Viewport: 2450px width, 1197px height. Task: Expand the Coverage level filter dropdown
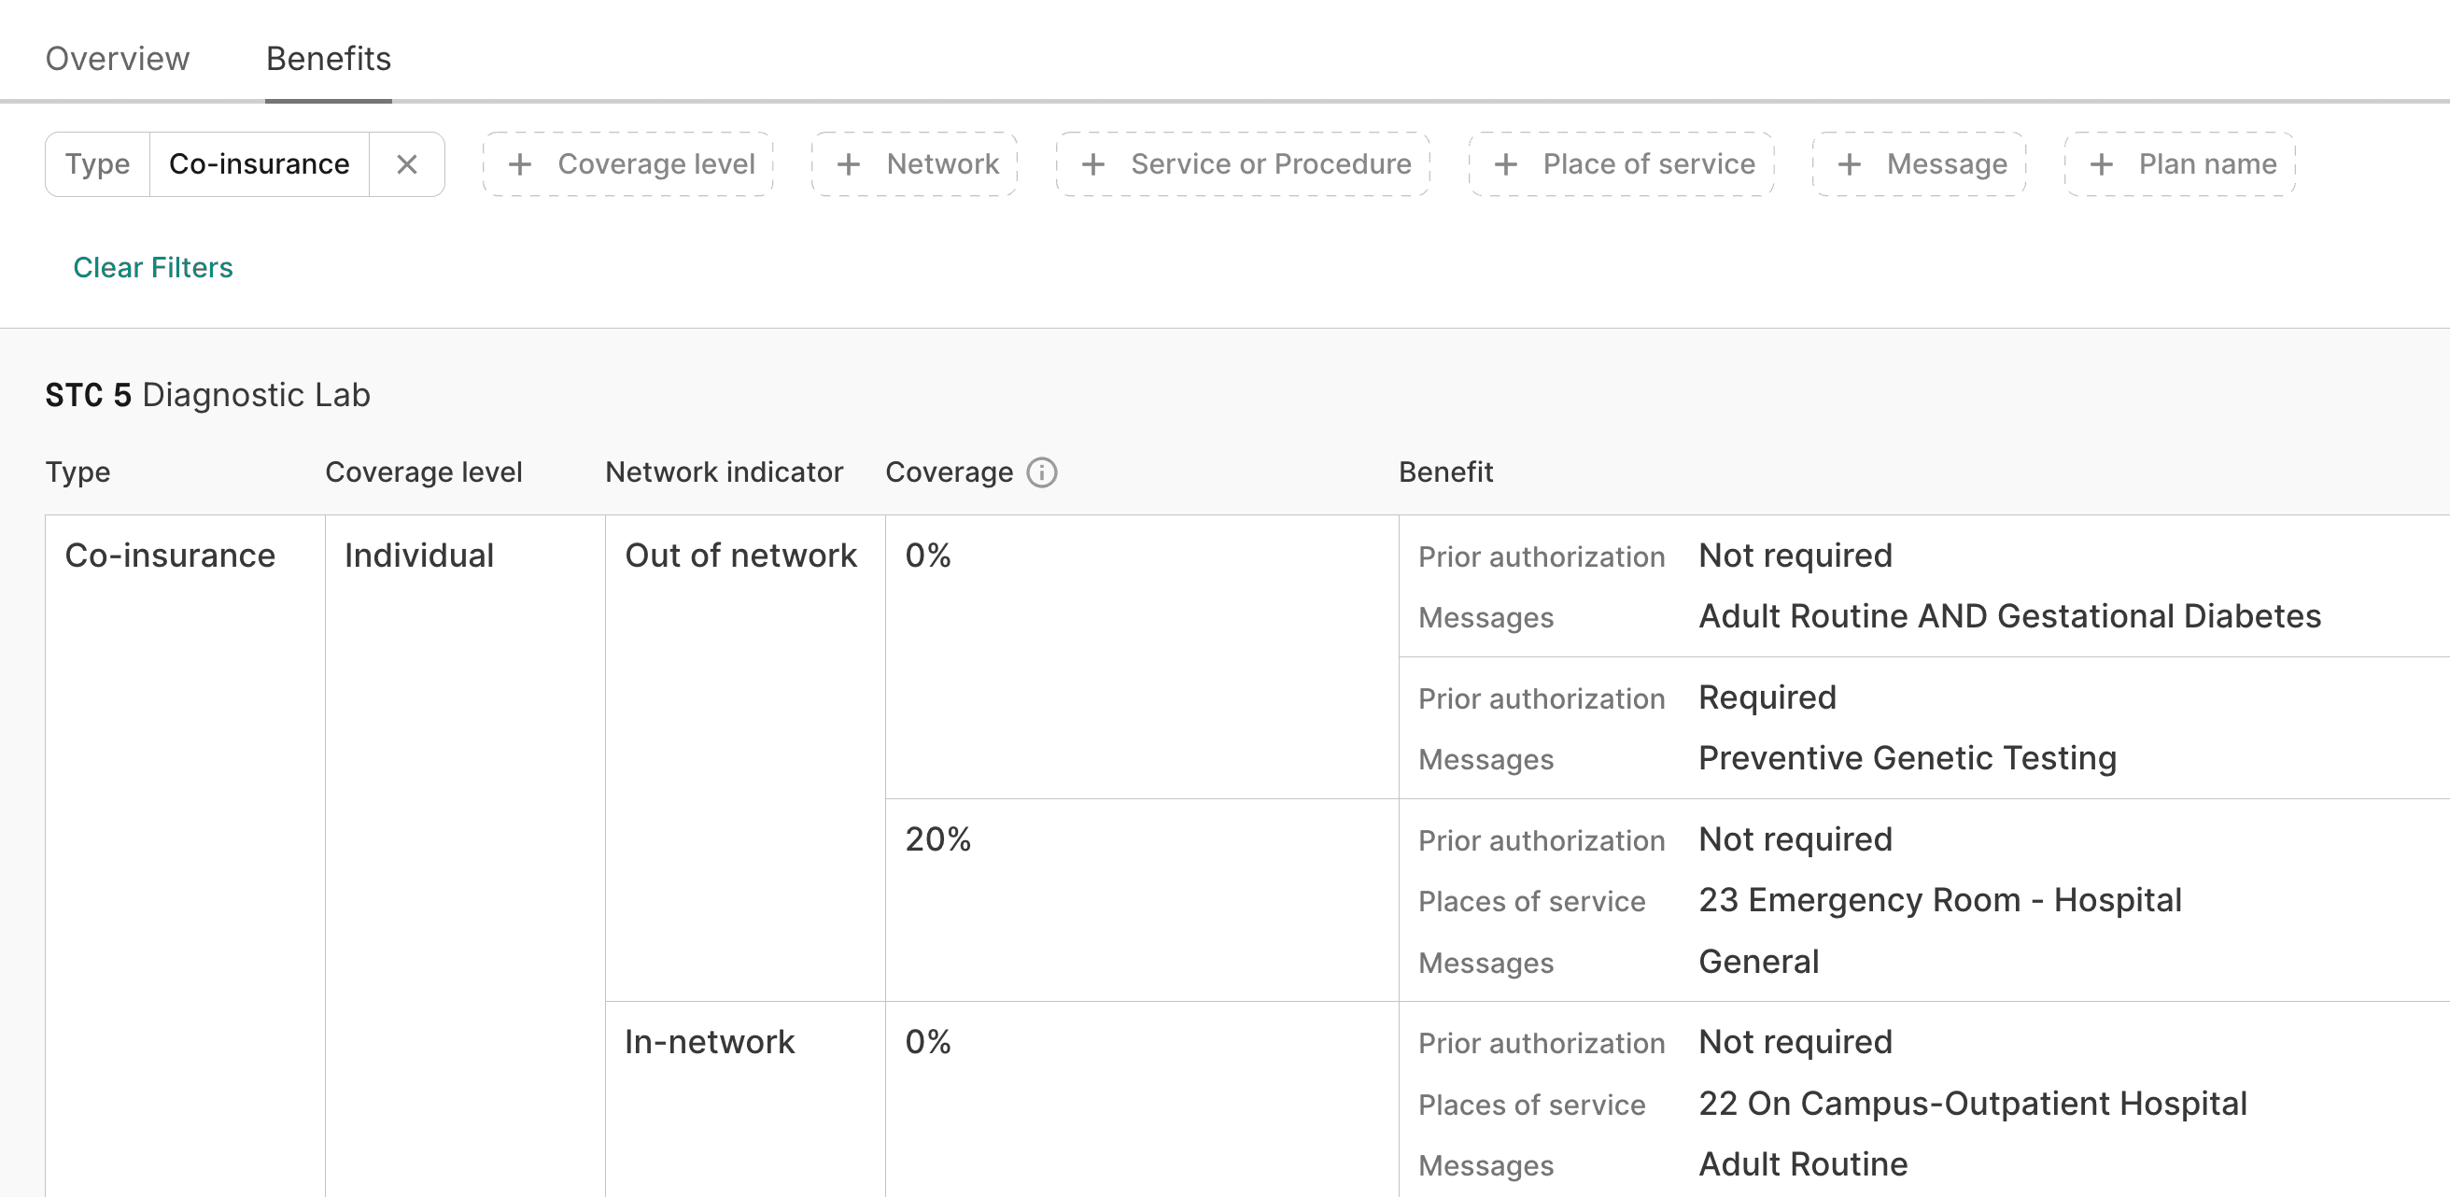pos(627,163)
